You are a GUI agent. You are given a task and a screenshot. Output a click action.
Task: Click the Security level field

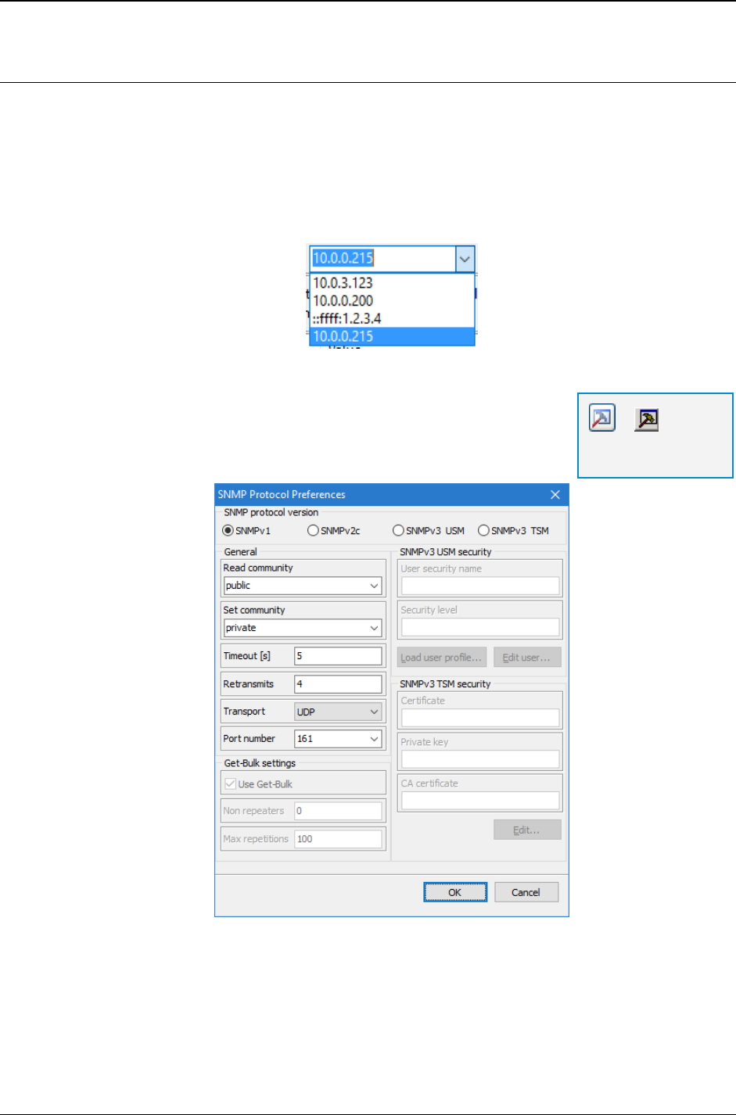click(x=480, y=627)
